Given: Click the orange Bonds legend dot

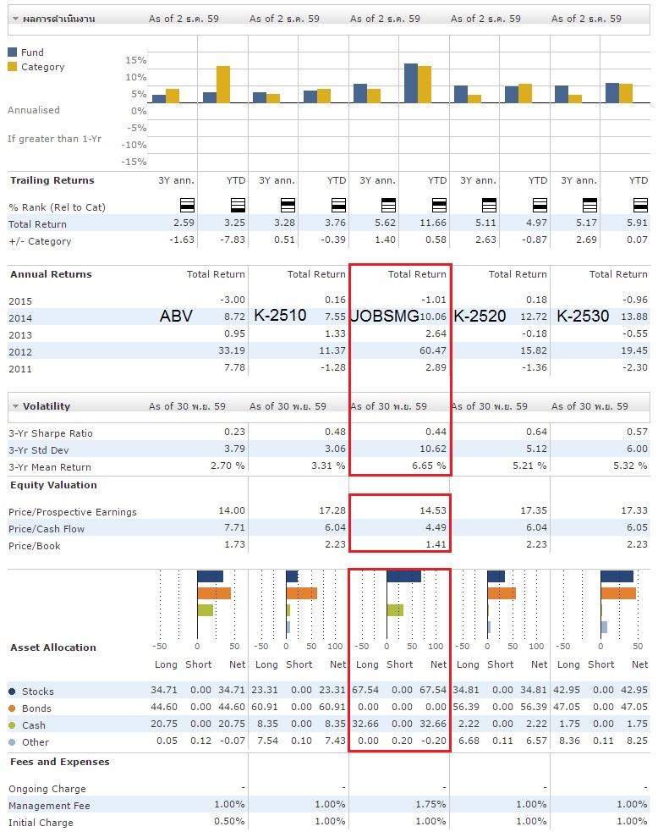Looking at the screenshot, I should pyautogui.click(x=13, y=708).
